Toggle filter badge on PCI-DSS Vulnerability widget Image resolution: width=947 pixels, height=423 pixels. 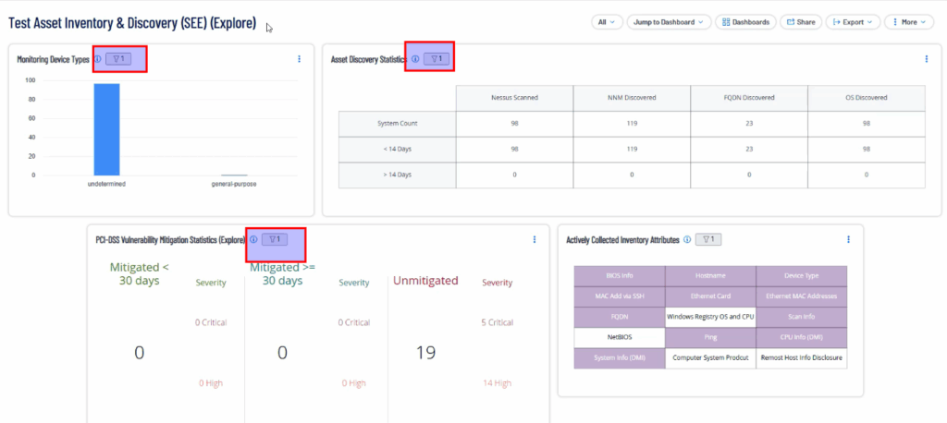point(275,239)
